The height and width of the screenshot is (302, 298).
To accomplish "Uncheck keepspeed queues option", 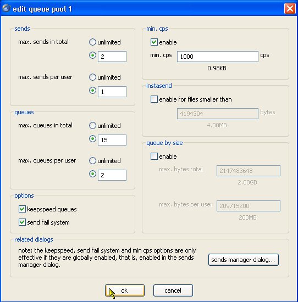I will tap(22, 209).
